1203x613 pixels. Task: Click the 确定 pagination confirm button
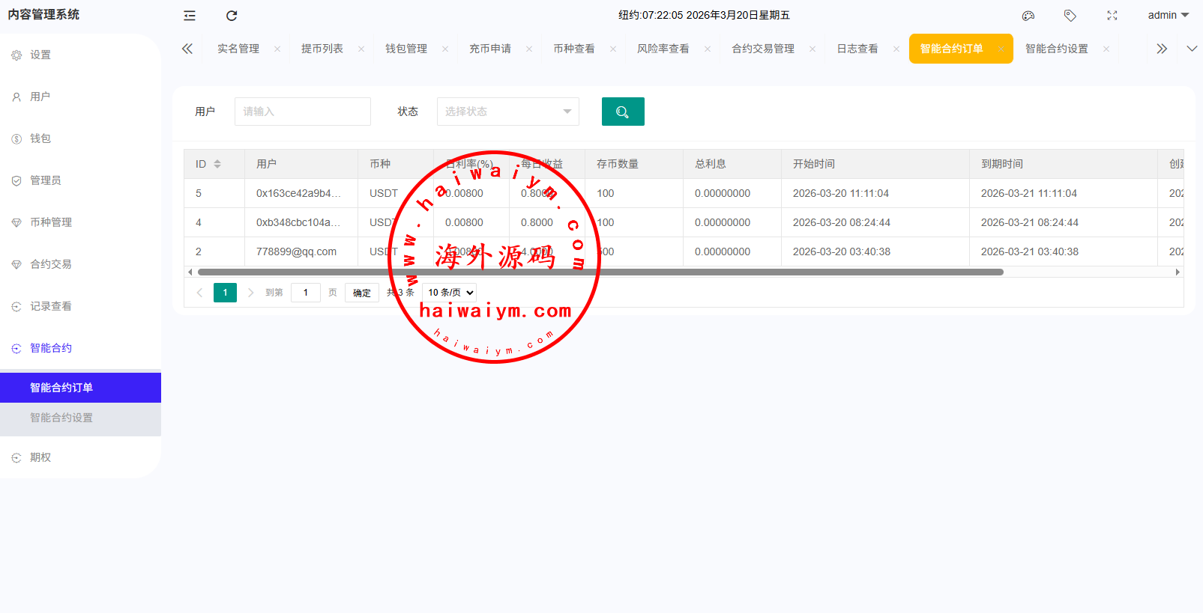(x=362, y=293)
